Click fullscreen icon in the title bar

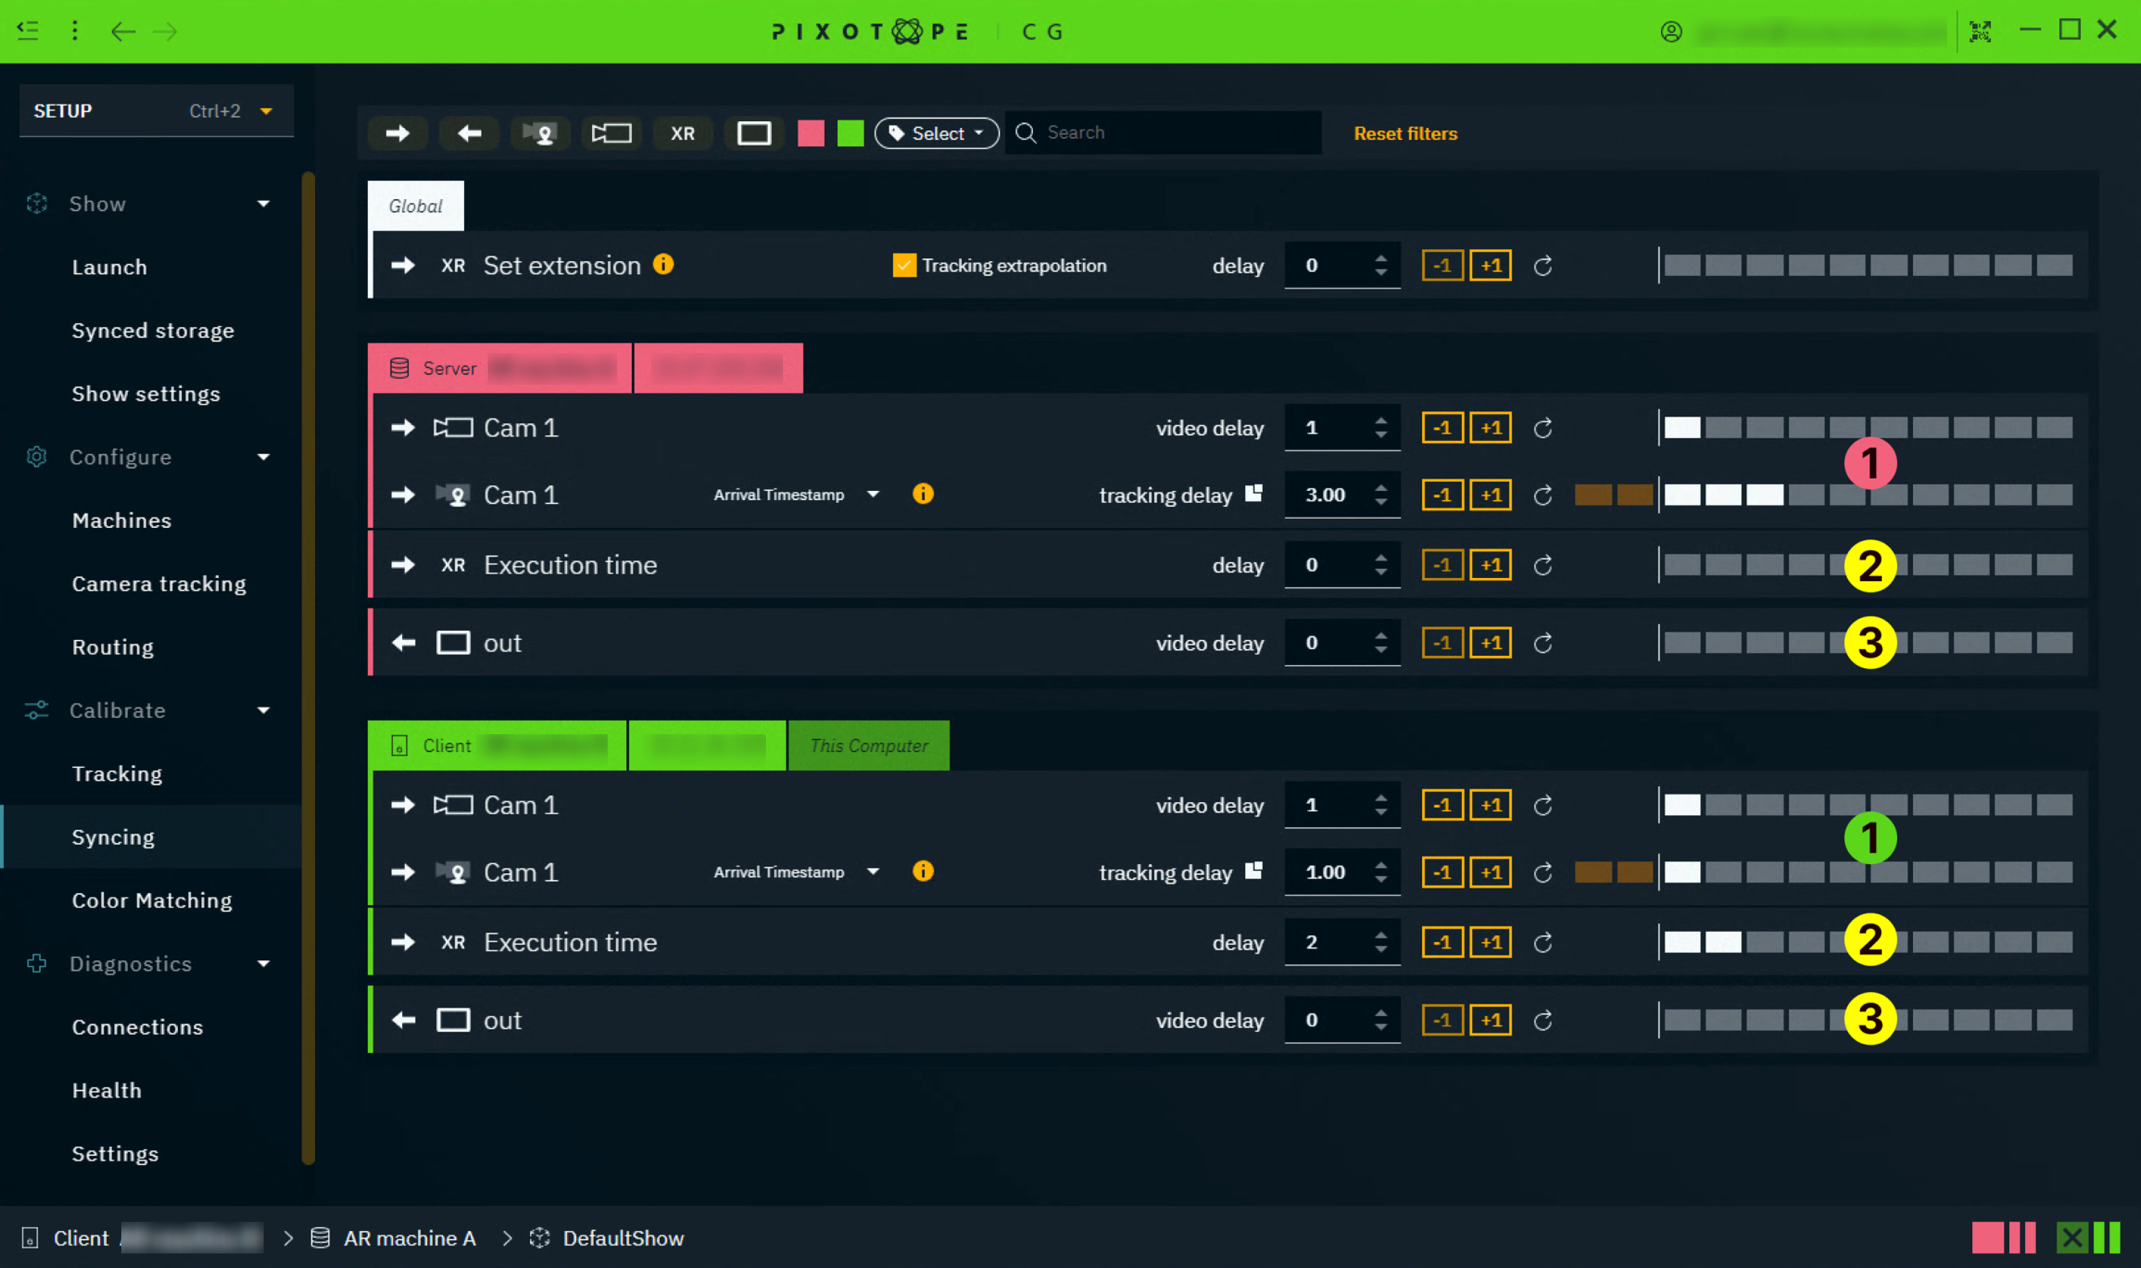click(x=1980, y=32)
